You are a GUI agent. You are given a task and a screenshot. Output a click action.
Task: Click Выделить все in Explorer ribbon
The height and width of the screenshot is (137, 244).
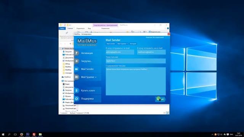pos(154,32)
